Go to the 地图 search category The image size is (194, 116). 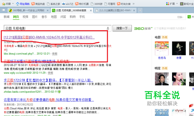pyautogui.click(x=54, y=17)
